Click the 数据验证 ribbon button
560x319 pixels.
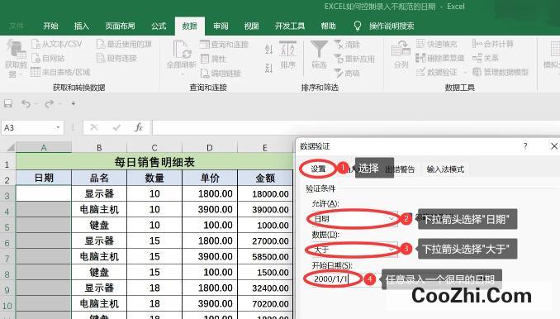click(x=437, y=72)
